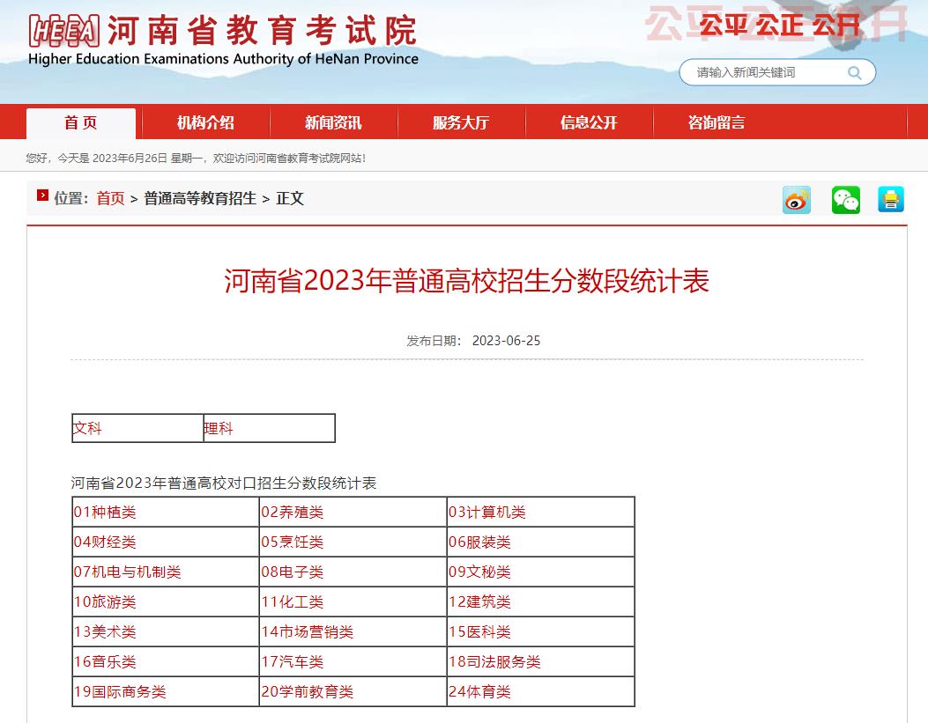Open the 文科 score table link
Screen dimensions: 928x723
(87, 428)
